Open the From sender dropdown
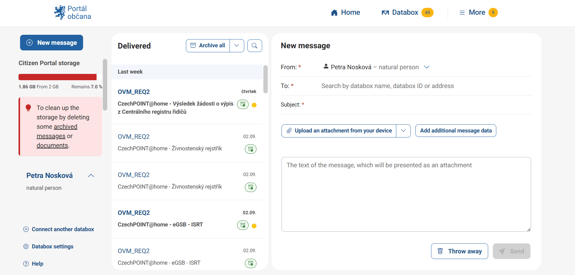 426,67
